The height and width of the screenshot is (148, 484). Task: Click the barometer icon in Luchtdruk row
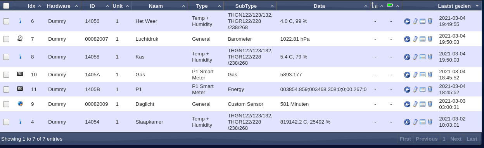point(20,38)
